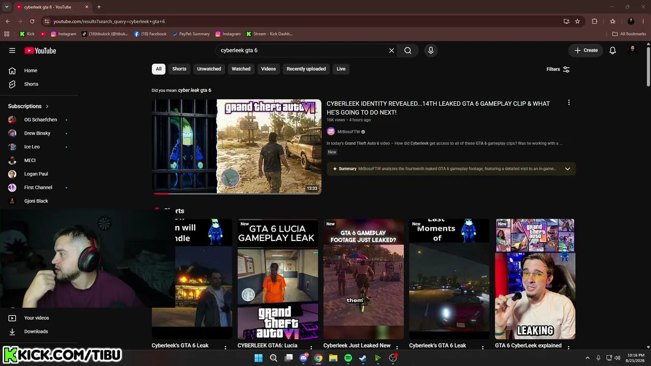651x366 pixels.
Task: Show hidden system tray icons
Action: 587,358
